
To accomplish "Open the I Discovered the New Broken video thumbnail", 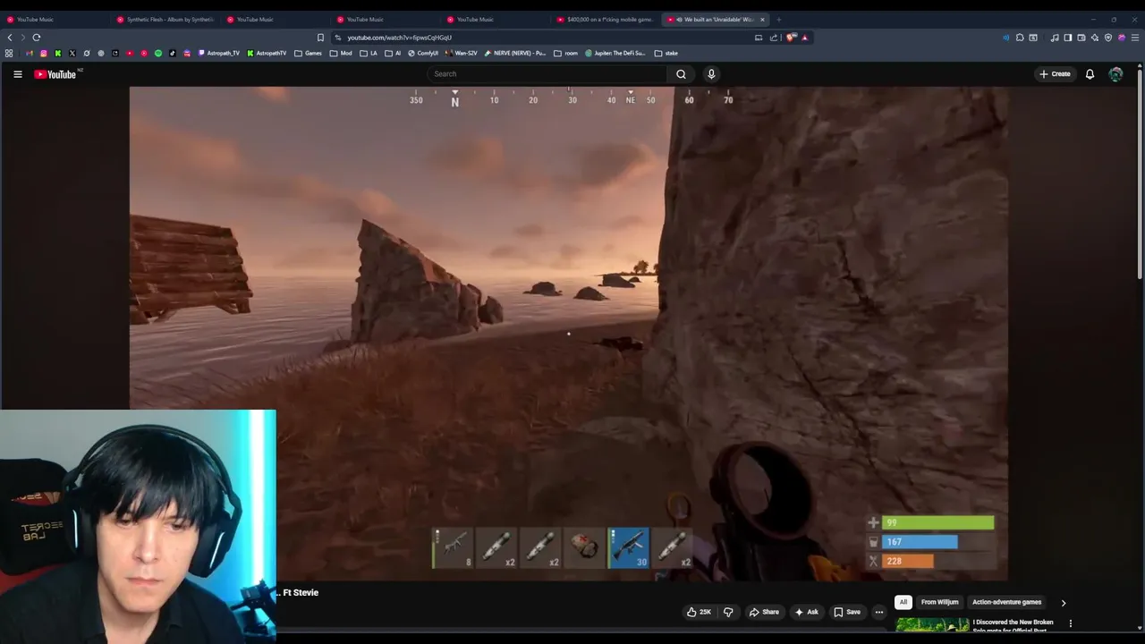I will point(932,624).
